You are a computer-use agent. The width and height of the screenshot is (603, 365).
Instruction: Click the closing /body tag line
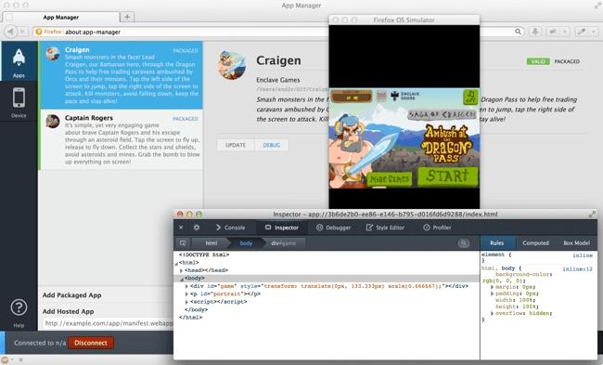pyautogui.click(x=196, y=309)
